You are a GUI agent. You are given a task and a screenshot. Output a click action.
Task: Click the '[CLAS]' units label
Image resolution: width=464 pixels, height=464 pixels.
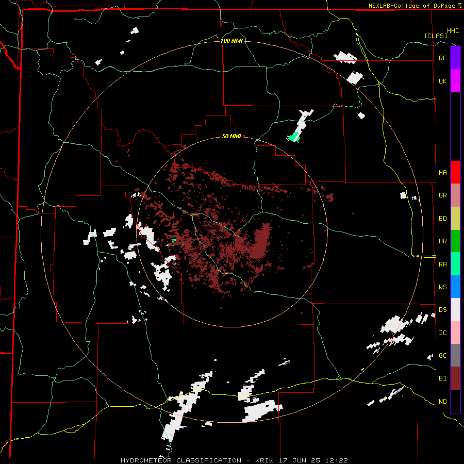436,36
